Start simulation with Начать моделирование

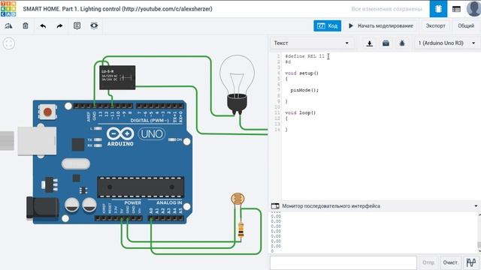coord(381,26)
